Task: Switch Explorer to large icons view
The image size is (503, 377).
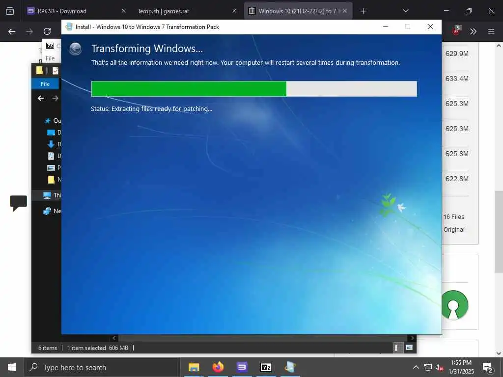Action: tap(409, 348)
